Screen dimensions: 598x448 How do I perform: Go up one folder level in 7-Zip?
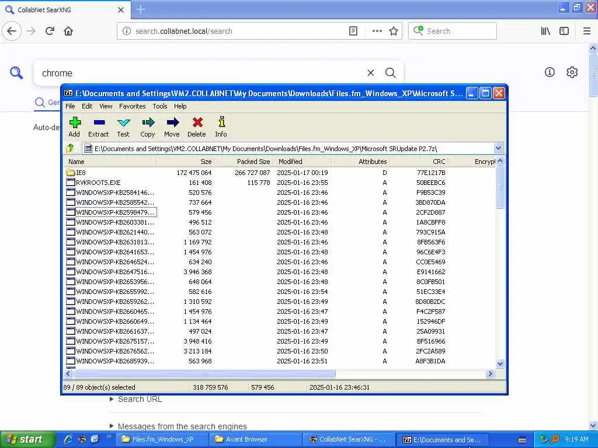tap(71, 148)
